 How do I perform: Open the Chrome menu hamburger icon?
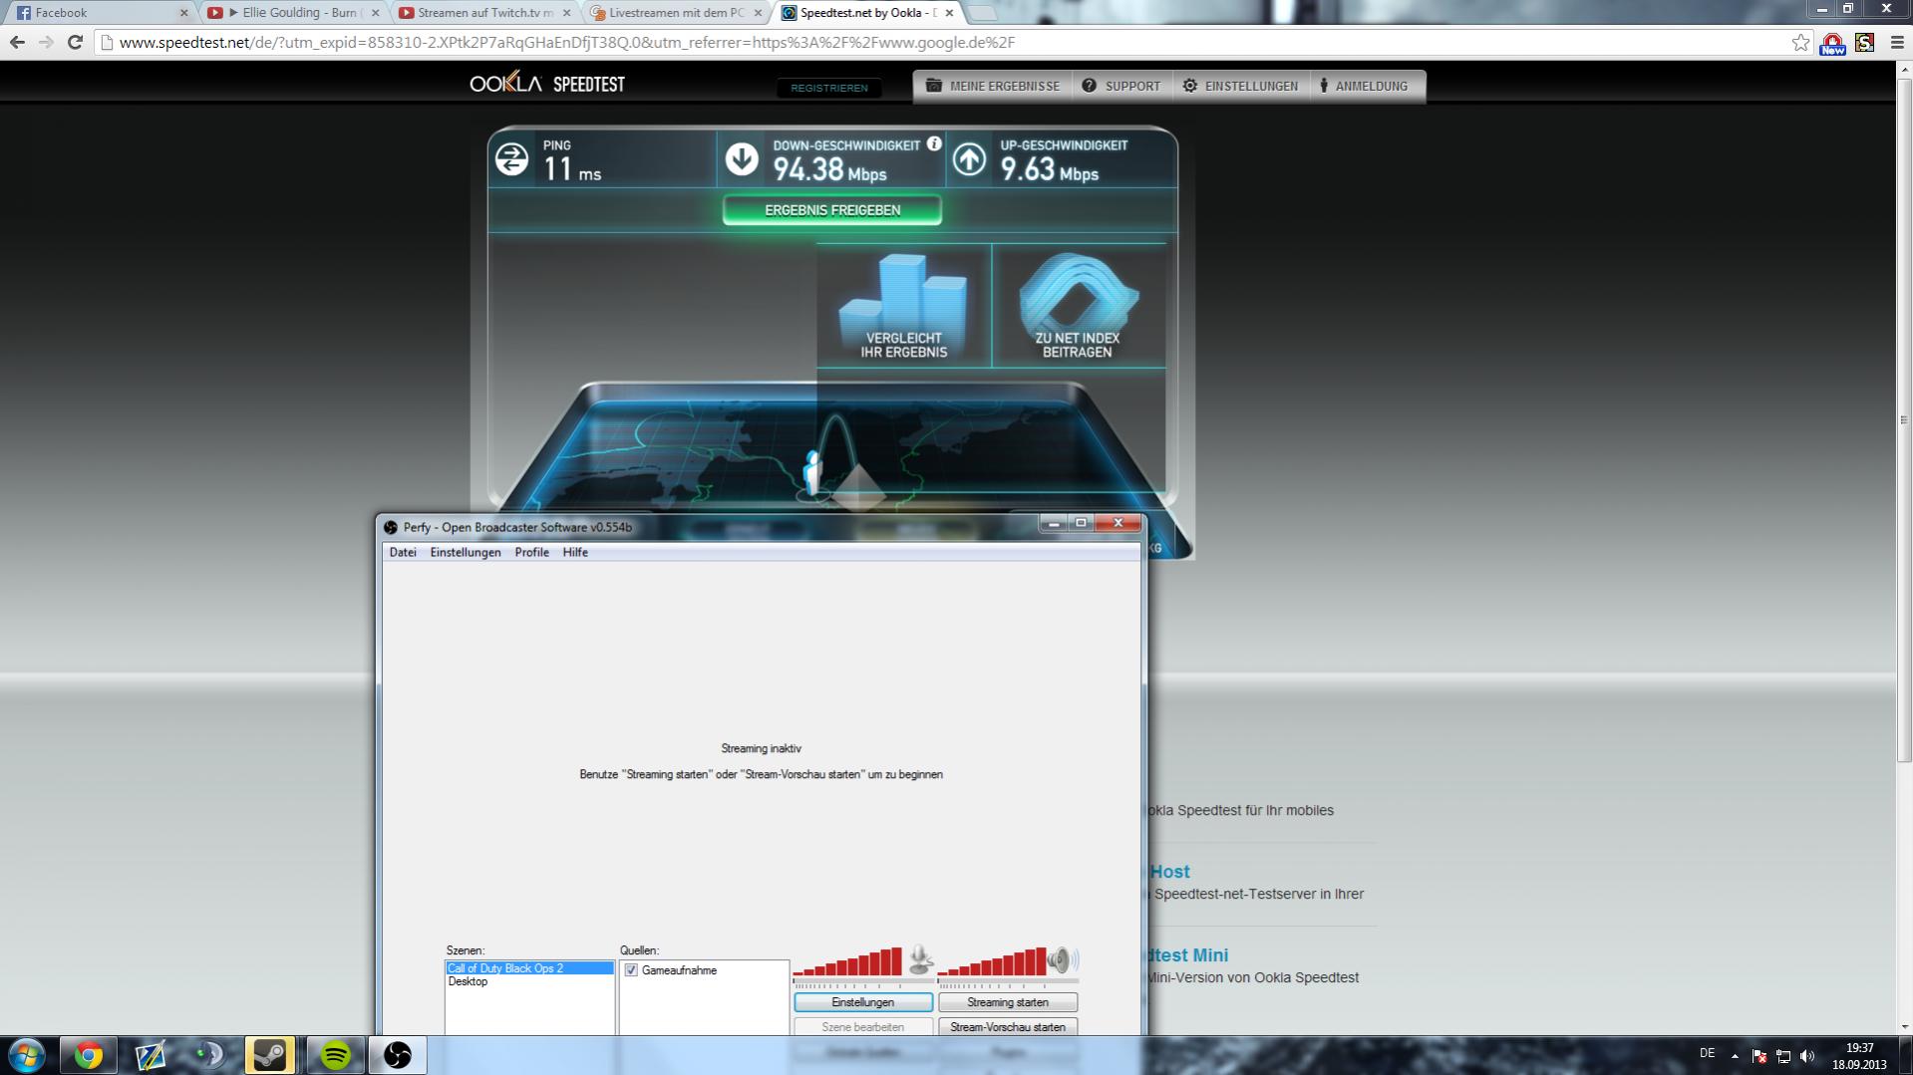tap(1896, 42)
